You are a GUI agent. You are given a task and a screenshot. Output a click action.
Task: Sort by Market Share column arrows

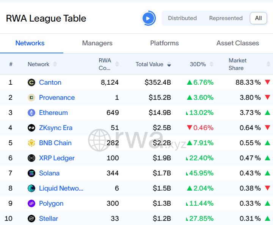268,64
